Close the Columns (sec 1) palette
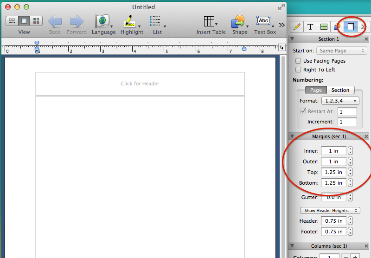 pyautogui.click(x=366, y=246)
